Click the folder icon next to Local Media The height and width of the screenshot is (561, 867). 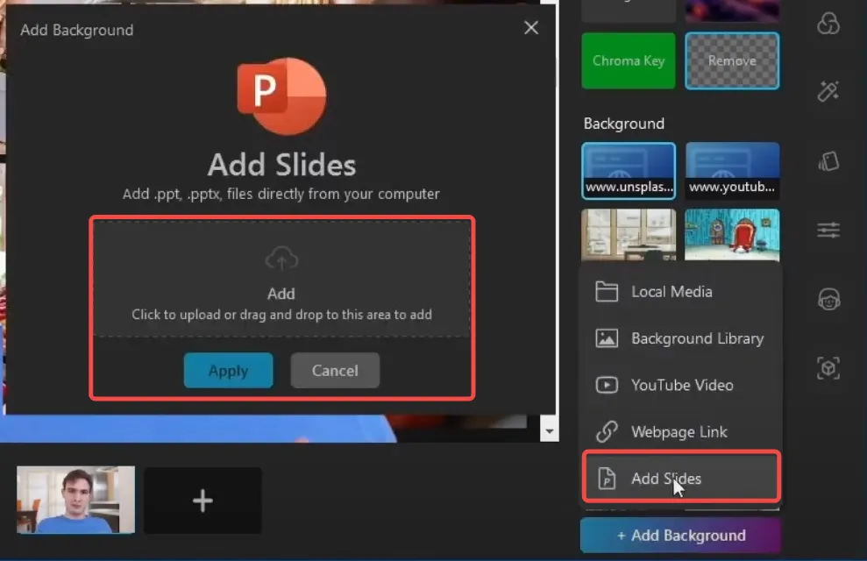click(x=607, y=291)
